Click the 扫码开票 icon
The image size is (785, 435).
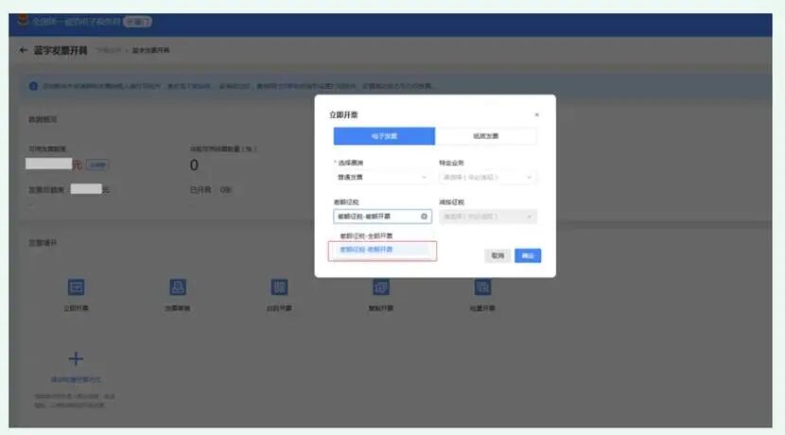click(x=279, y=287)
